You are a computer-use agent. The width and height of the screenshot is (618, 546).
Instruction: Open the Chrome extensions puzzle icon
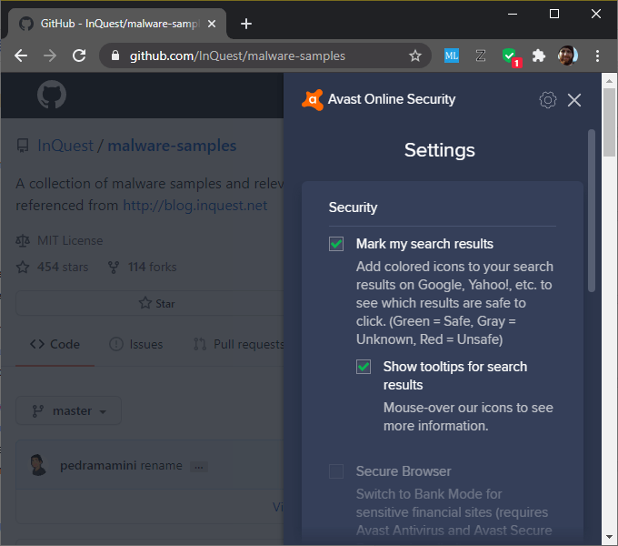(539, 56)
